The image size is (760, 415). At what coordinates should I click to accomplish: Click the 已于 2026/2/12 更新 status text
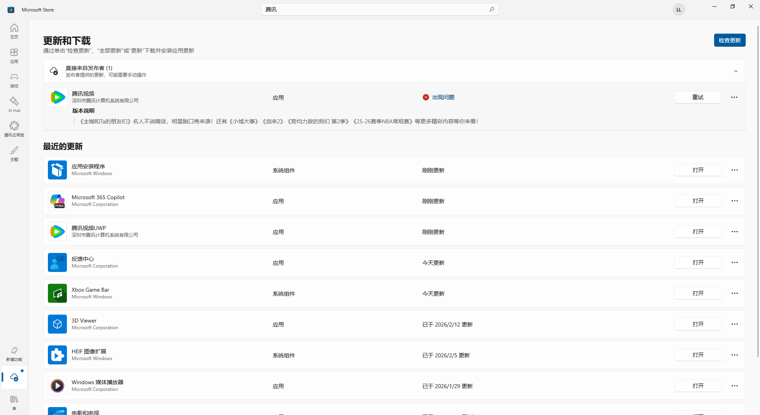[x=448, y=324]
